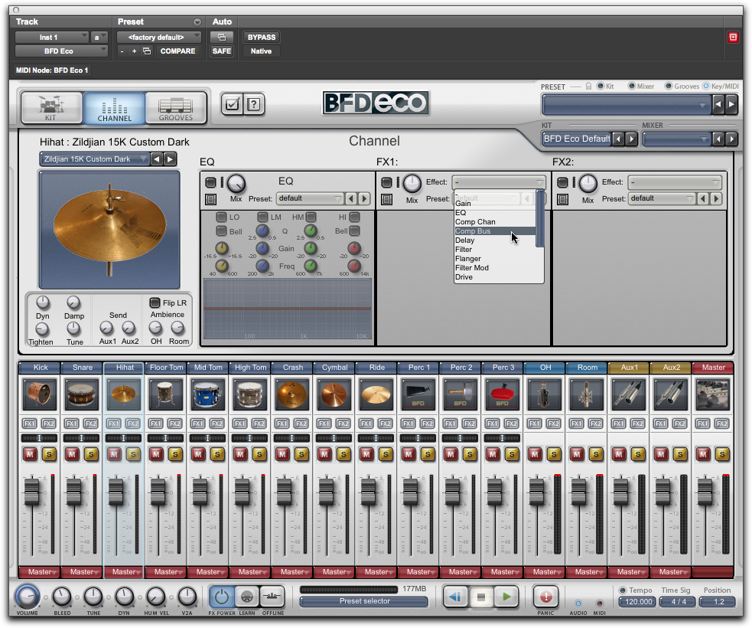Open the FX2 Effect dropdown
Image resolution: width=752 pixels, height=628 pixels.
(x=675, y=182)
